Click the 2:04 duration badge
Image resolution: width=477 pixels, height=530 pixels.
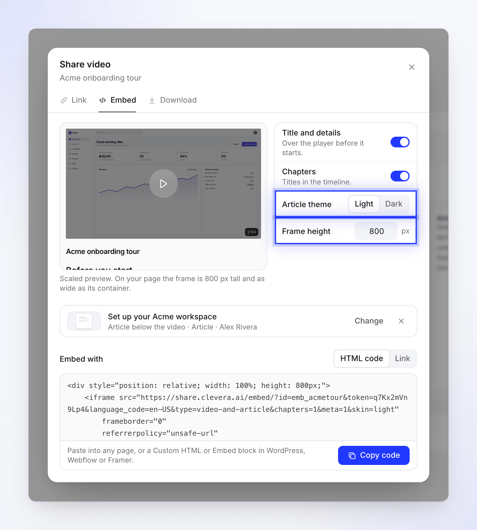click(252, 232)
